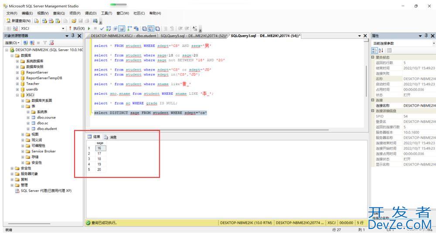Click the Object Explorer disconnect icon

point(32,43)
